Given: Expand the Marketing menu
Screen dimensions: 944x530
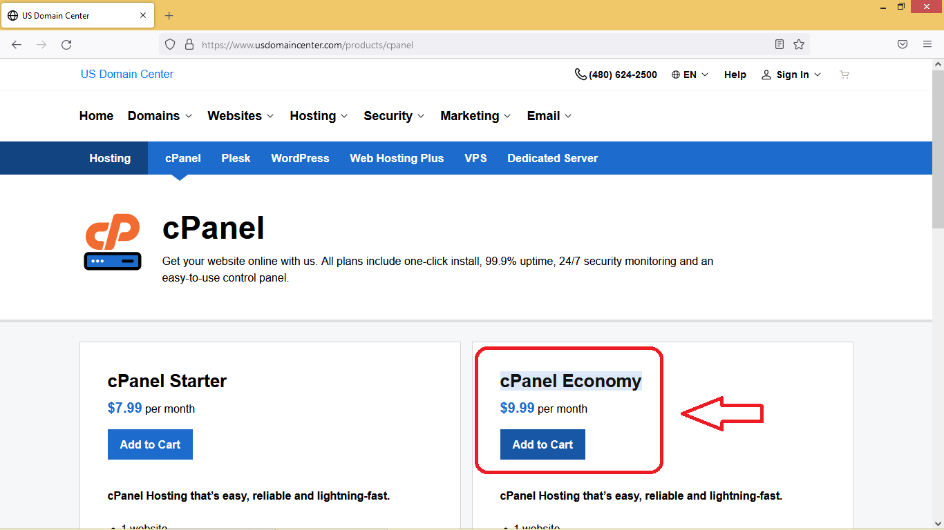Looking at the screenshot, I should pos(475,116).
